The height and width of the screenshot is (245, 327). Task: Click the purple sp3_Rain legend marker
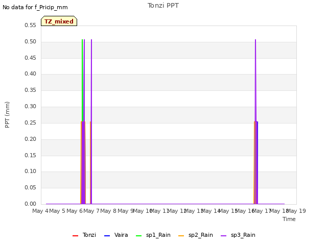224,236
